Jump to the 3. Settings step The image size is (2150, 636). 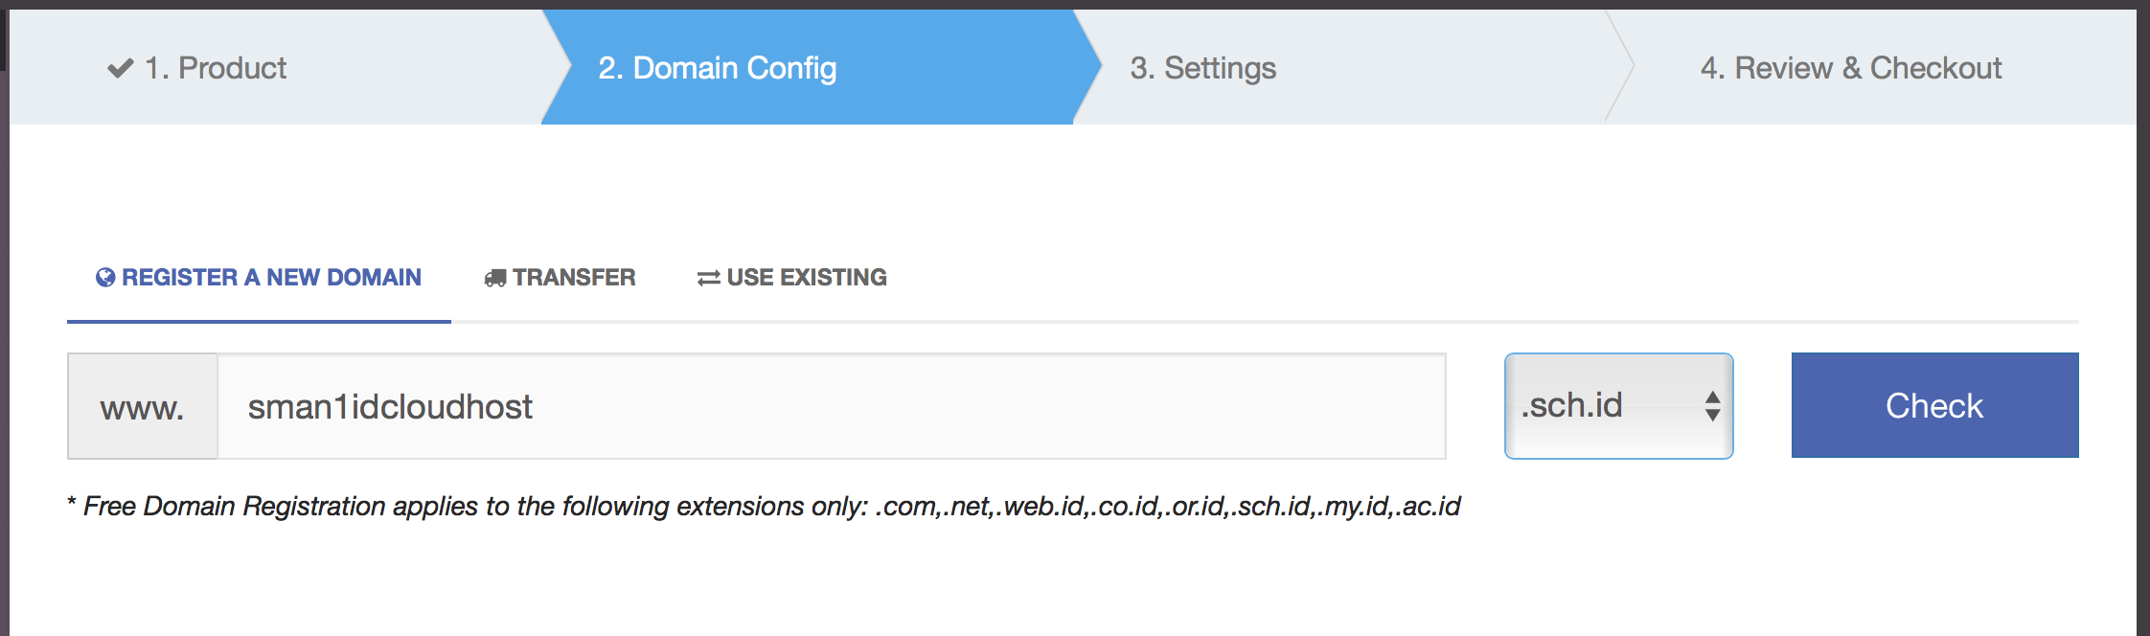pos(1202,68)
